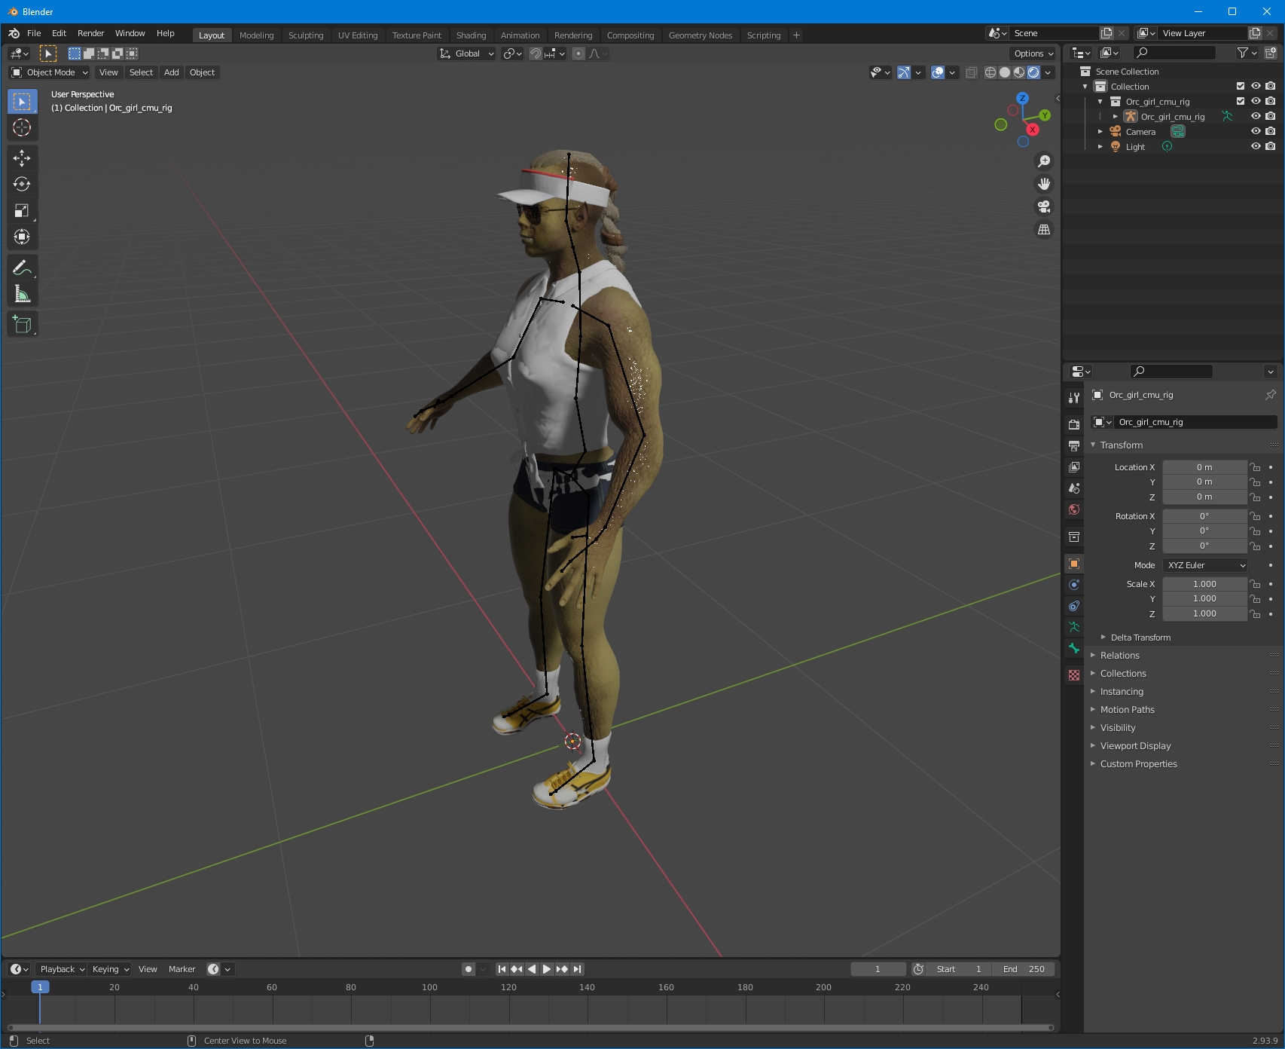Viewport: 1285px width, 1049px height.
Task: Open the Physics properties tab
Action: (x=1074, y=585)
